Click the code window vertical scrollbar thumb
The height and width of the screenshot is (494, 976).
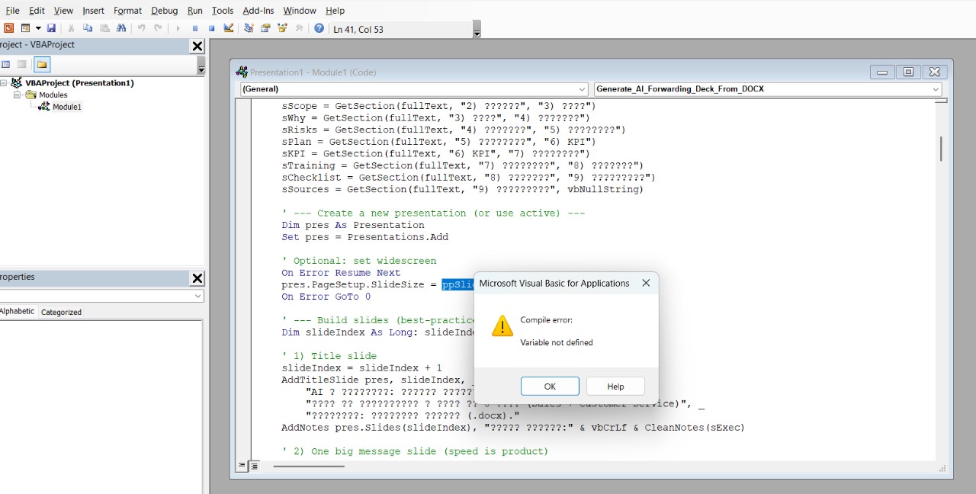941,149
